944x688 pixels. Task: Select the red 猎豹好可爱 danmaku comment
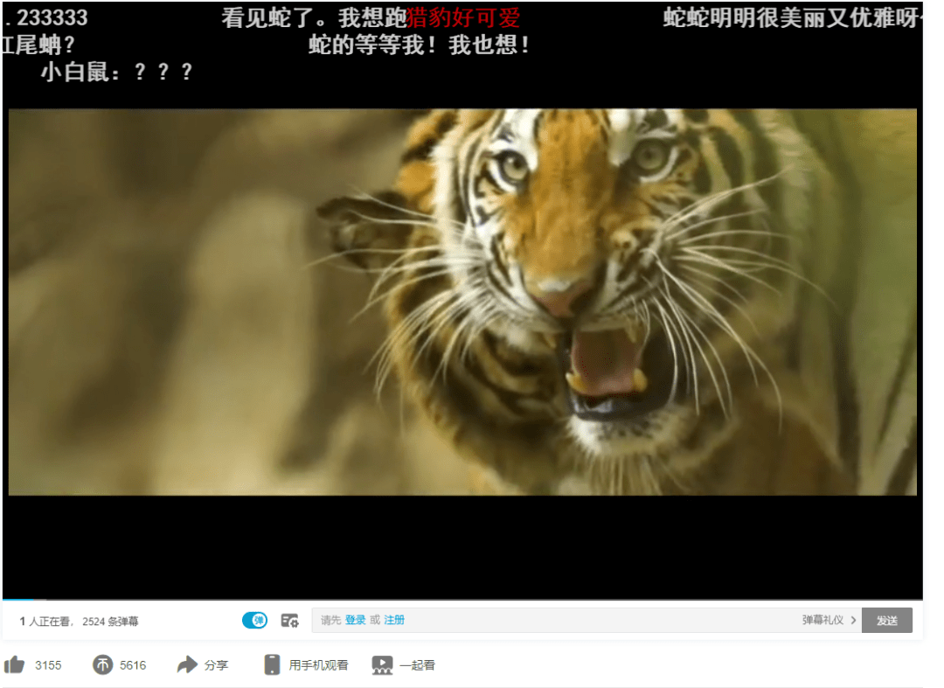(463, 18)
